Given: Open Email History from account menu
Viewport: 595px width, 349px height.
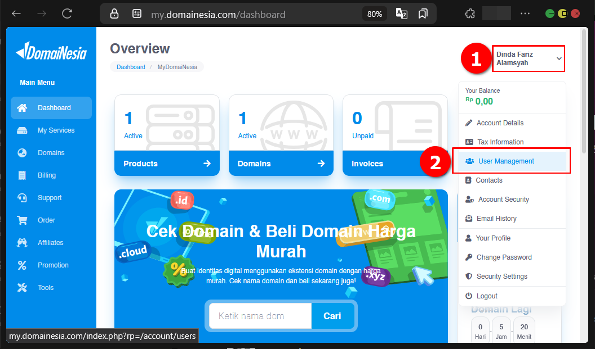Looking at the screenshot, I should [x=512, y=219].
